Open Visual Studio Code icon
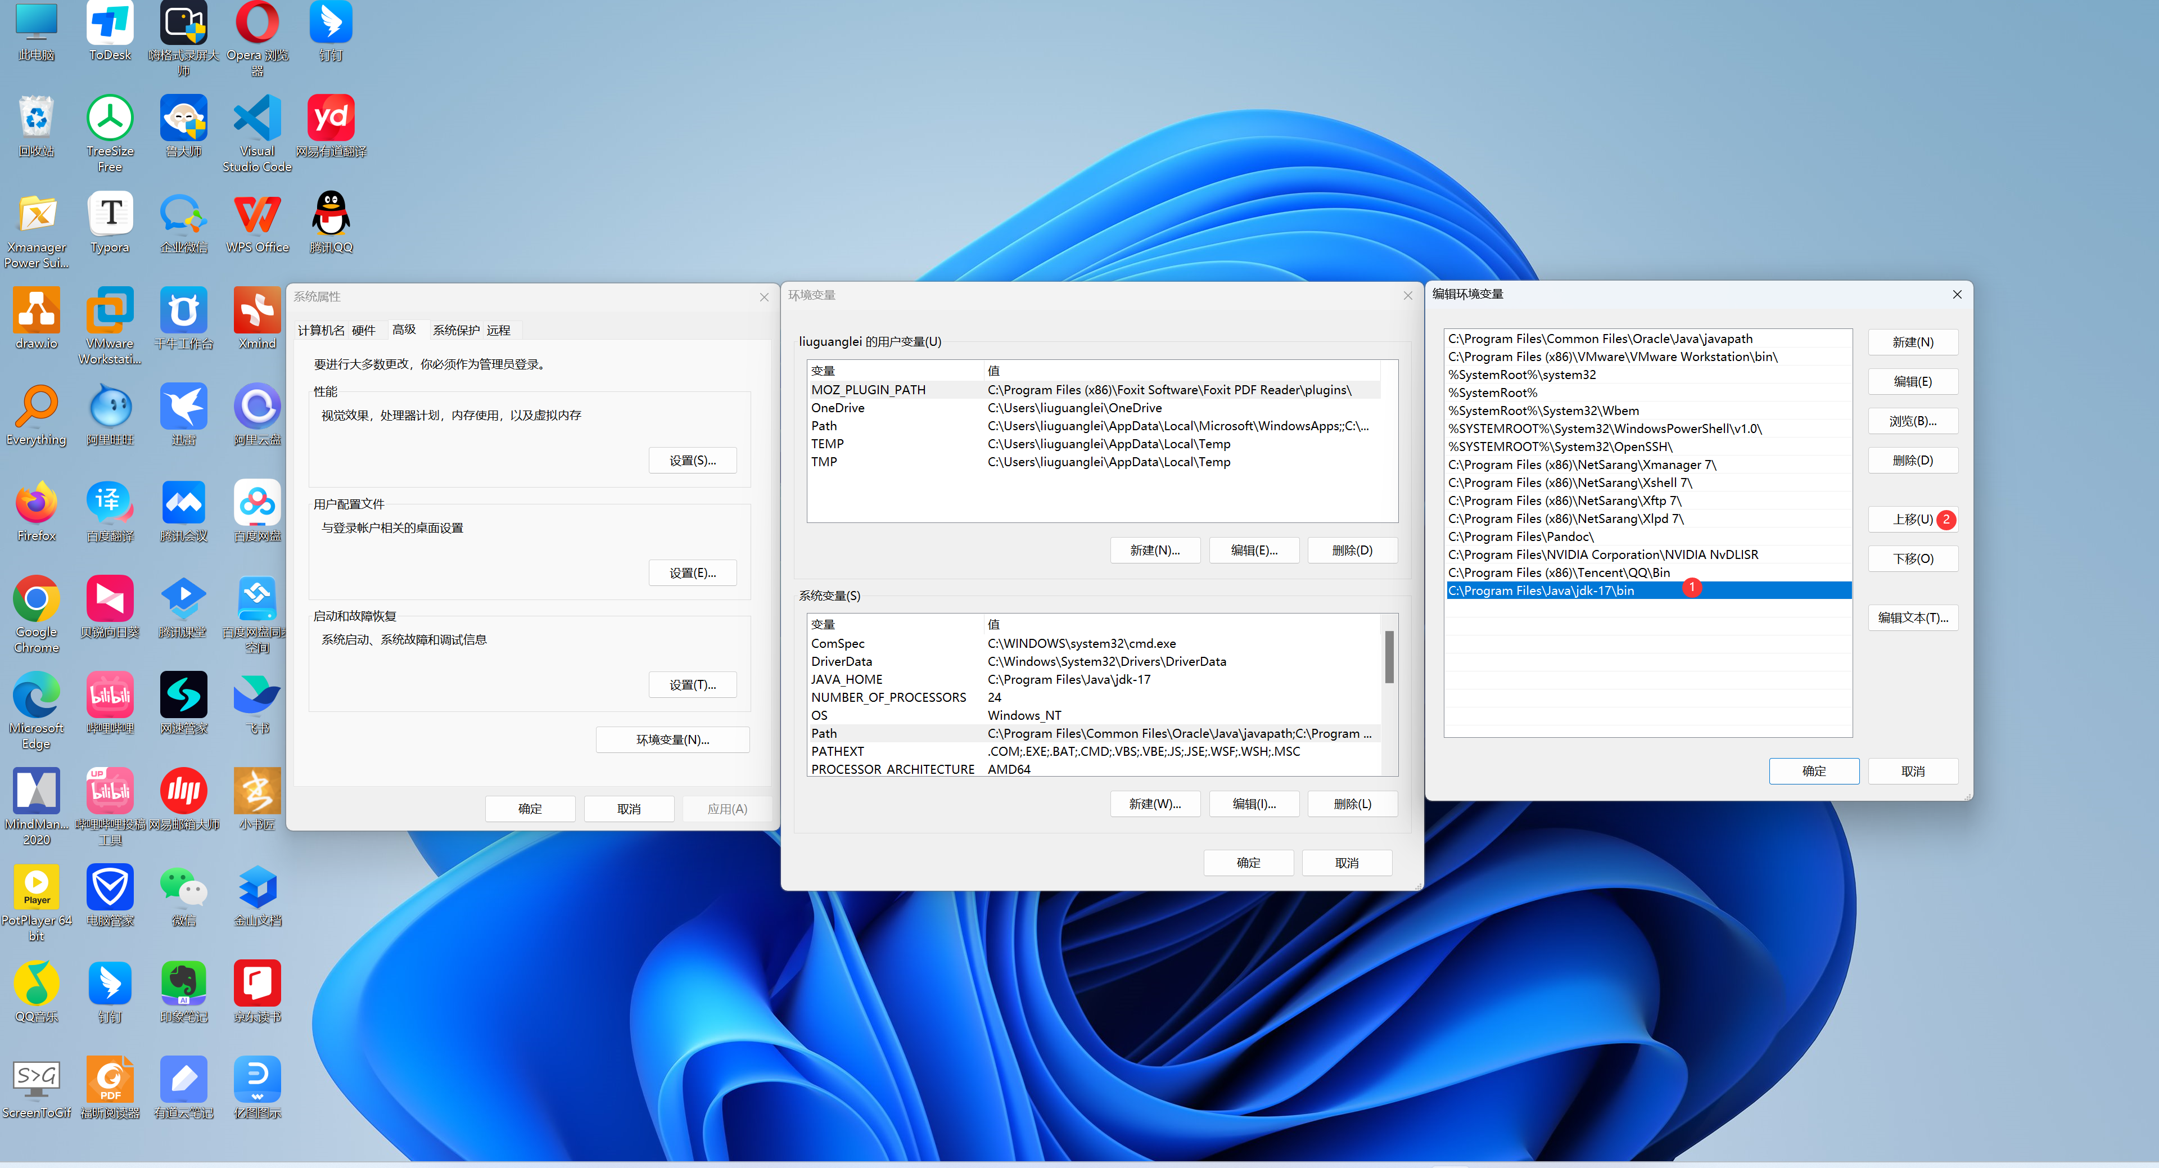Viewport: 2159px width, 1168px height. pos(258,133)
